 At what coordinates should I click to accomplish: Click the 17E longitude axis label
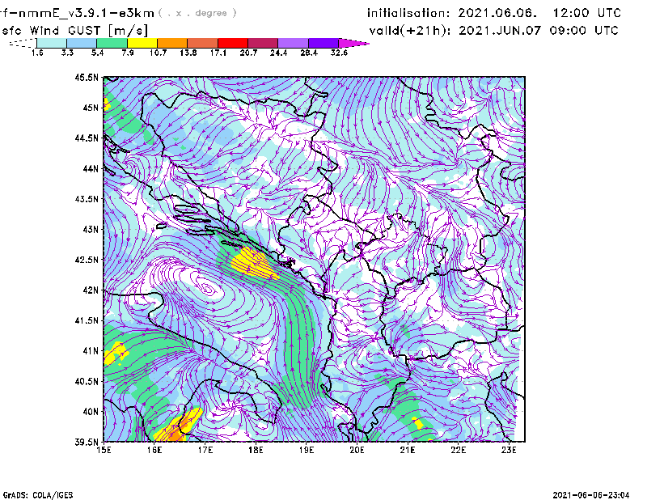(205, 450)
